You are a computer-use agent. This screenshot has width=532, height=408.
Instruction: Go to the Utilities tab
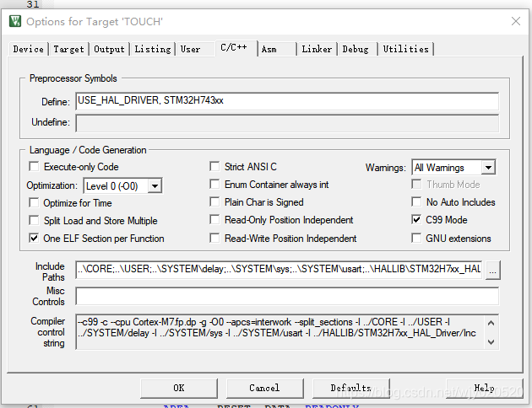(x=406, y=49)
